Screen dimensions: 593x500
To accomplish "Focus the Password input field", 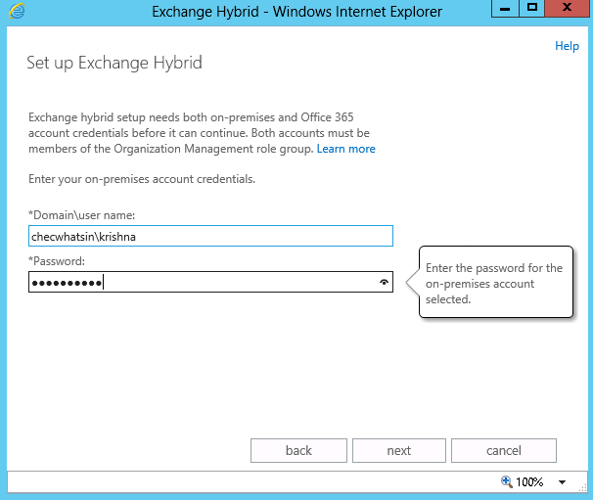I will 210,282.
